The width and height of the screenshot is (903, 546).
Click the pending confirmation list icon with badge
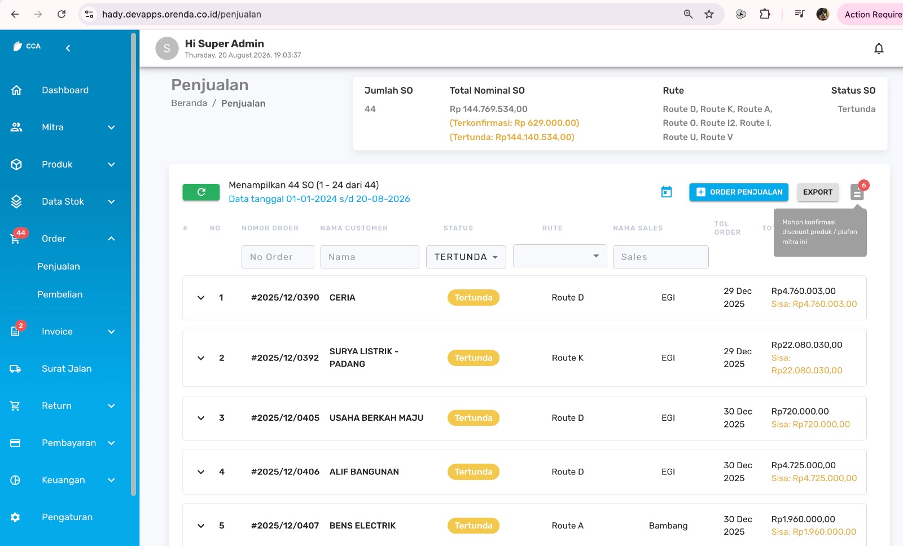click(x=857, y=192)
